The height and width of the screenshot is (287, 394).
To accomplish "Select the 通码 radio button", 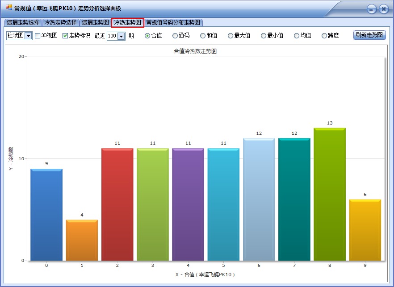I will 176,36.
